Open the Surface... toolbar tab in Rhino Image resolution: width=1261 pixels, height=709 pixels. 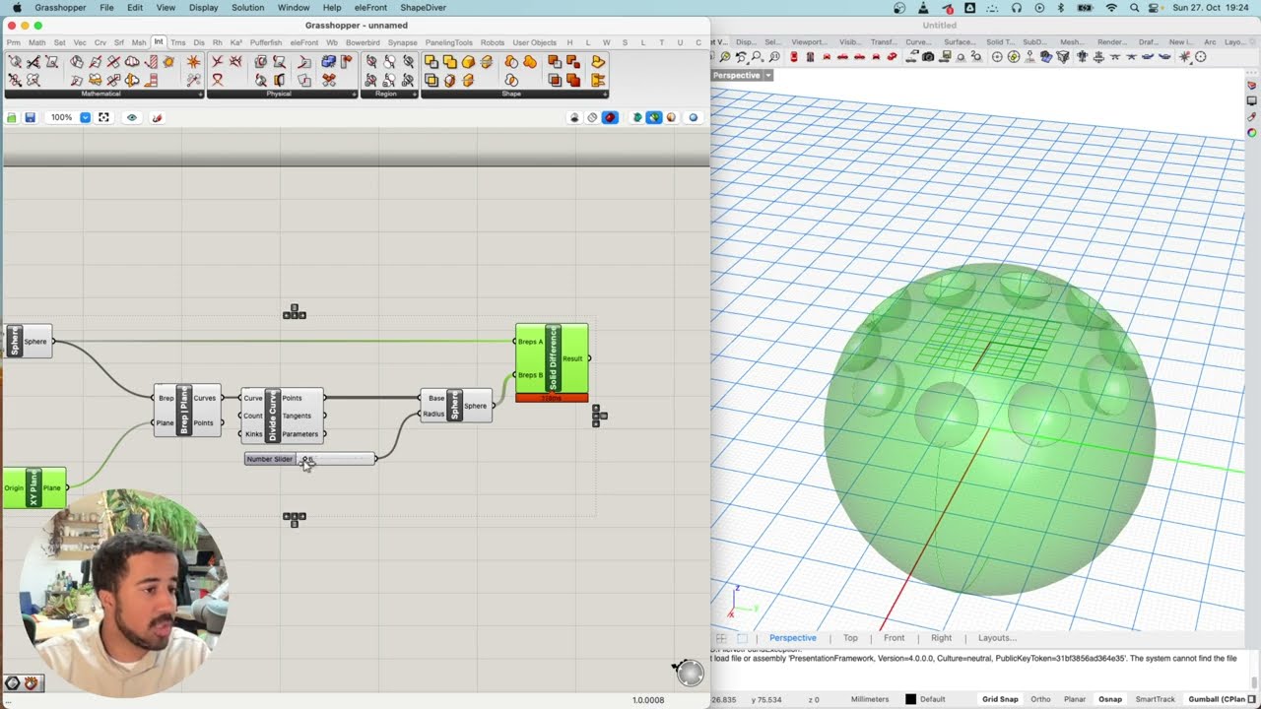(960, 42)
